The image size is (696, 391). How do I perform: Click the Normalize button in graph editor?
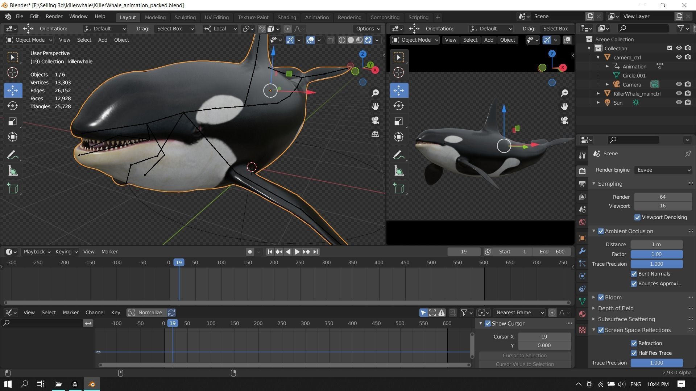pos(146,313)
